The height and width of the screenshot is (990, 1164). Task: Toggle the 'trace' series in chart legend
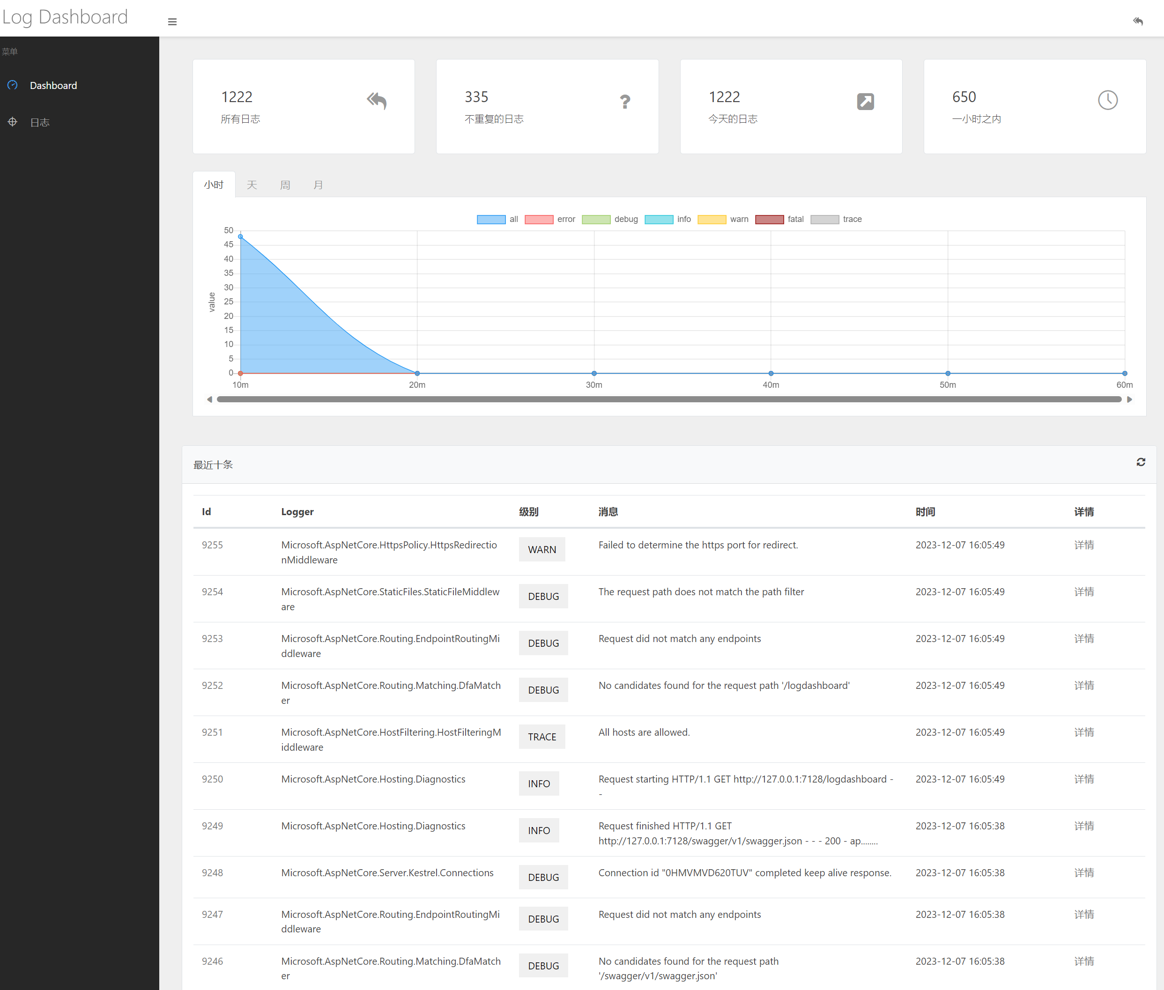[x=836, y=220]
